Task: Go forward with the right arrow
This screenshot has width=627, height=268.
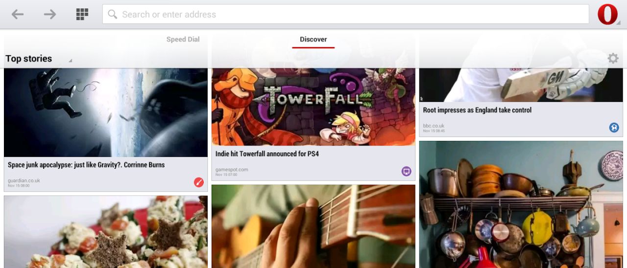Action: point(50,14)
